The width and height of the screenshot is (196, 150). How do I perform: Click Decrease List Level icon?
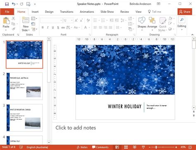112,20
